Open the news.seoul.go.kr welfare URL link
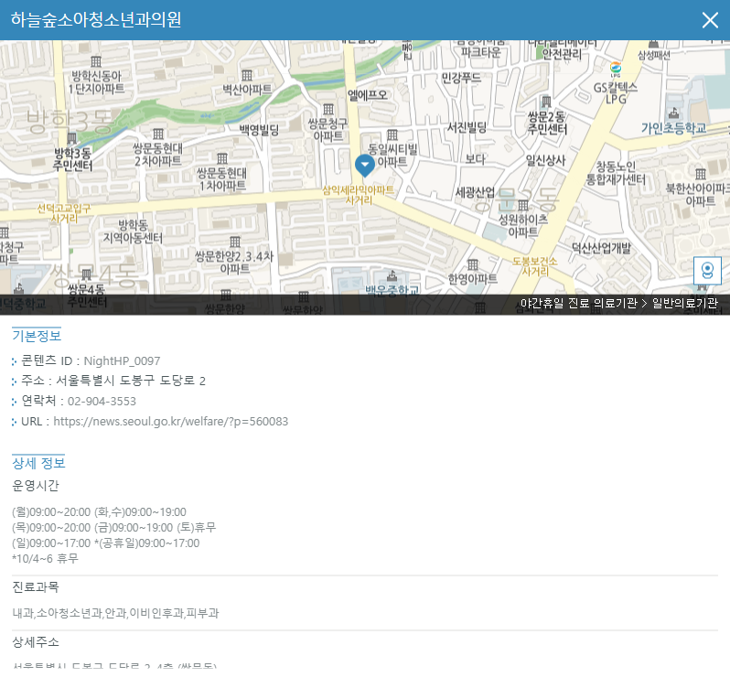Viewport: 730px width, 688px height. click(170, 421)
